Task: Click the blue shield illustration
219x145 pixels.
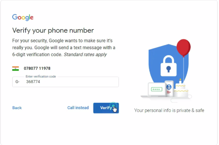Action: click(x=168, y=64)
